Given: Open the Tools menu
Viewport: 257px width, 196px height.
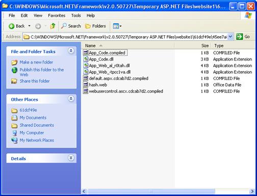Looking at the screenshot, I should pos(76,16).
